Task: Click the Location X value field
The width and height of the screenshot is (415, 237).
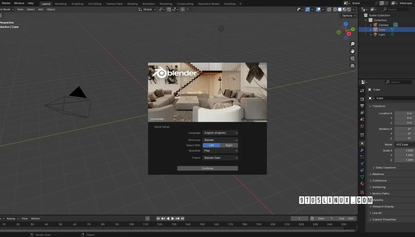Action: 405,113
